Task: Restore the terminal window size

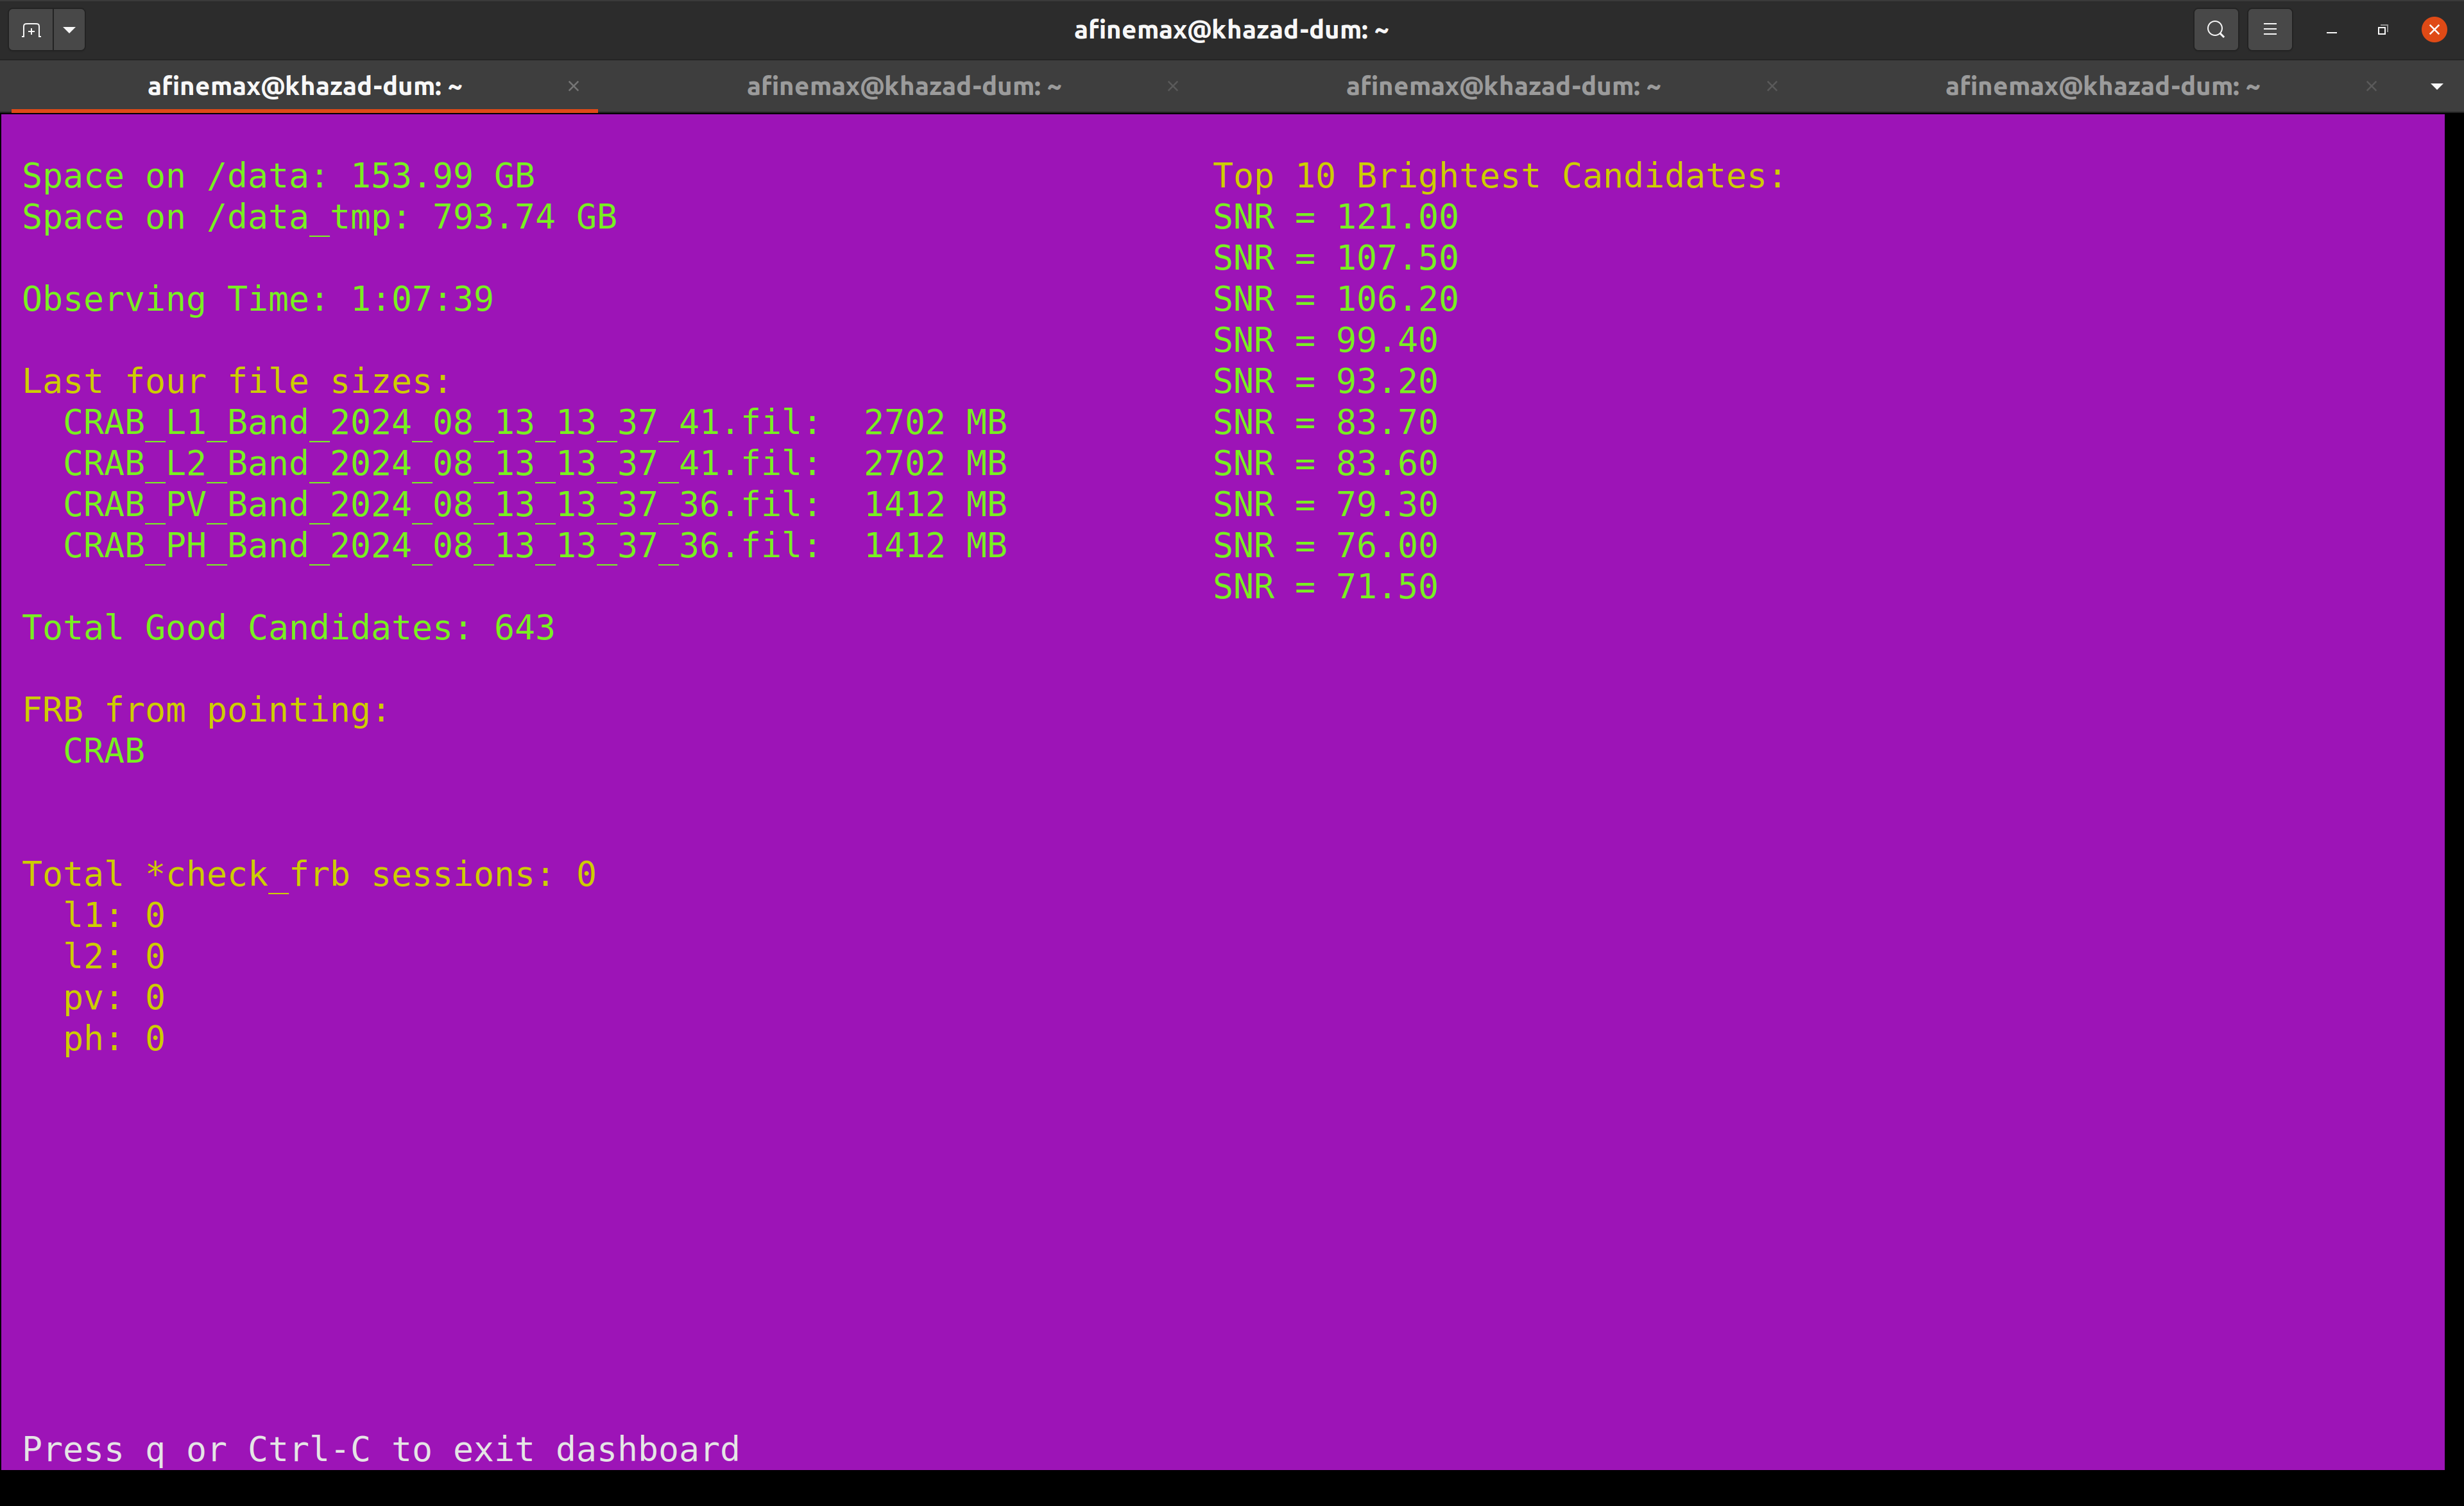Action: pos(2383,30)
